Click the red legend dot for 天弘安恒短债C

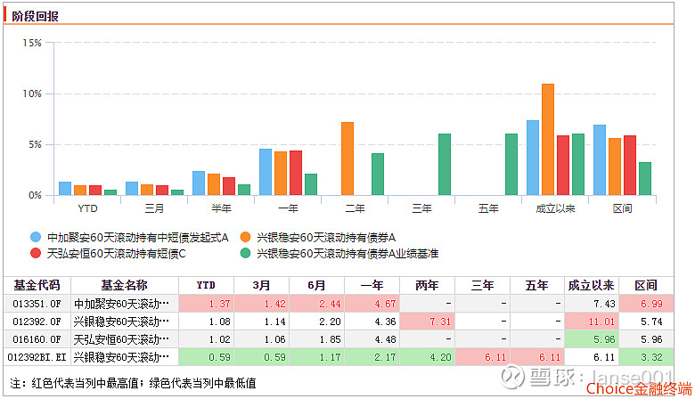36,253
